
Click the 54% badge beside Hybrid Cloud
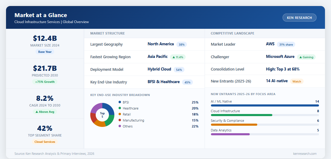pos(179,70)
